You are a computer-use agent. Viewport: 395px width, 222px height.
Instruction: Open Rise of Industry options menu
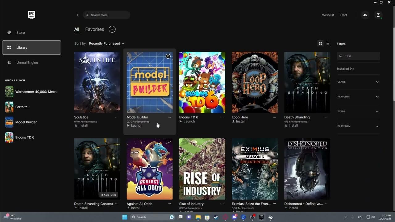(222, 204)
